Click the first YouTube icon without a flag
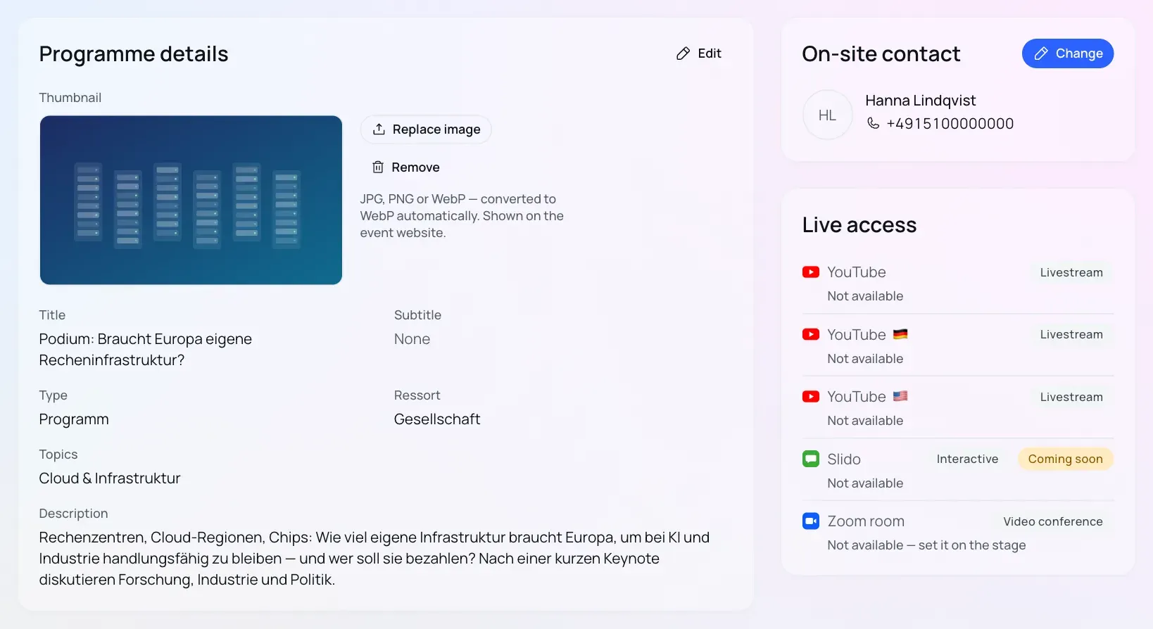Viewport: 1153px width, 629px height. [810, 272]
